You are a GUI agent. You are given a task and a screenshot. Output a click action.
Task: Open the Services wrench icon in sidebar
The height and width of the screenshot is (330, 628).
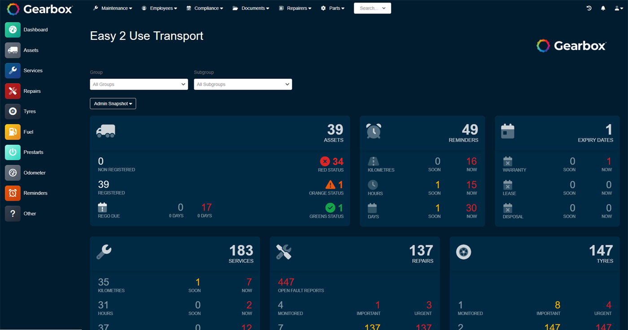tap(13, 70)
